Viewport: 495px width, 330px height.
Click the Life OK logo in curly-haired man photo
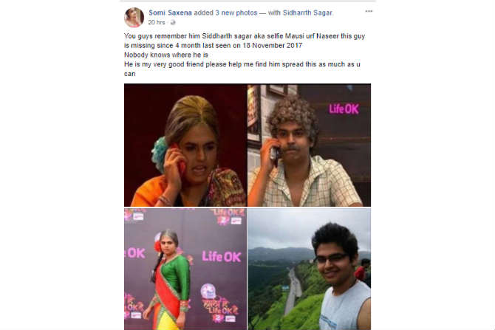[x=344, y=109]
